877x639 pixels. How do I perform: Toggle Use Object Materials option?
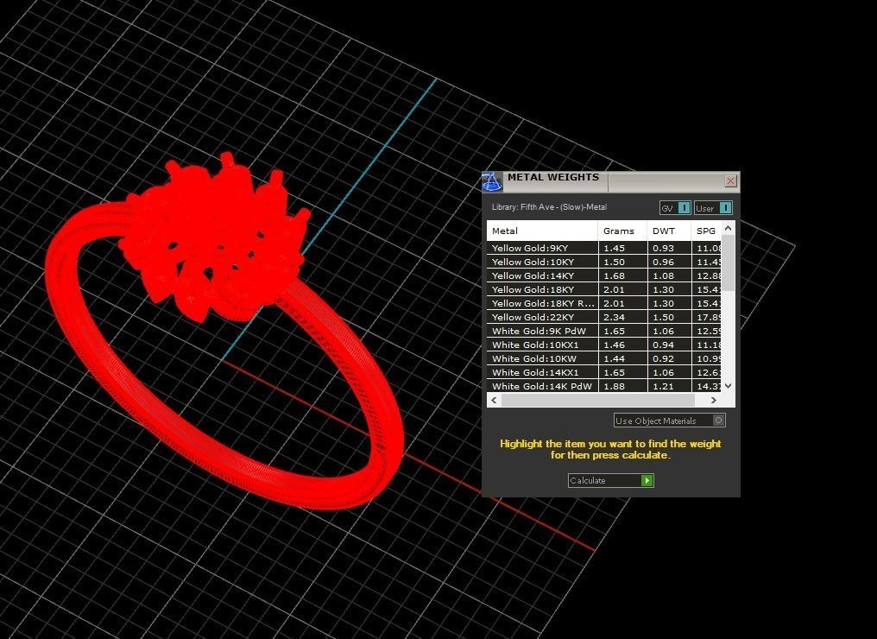point(670,421)
